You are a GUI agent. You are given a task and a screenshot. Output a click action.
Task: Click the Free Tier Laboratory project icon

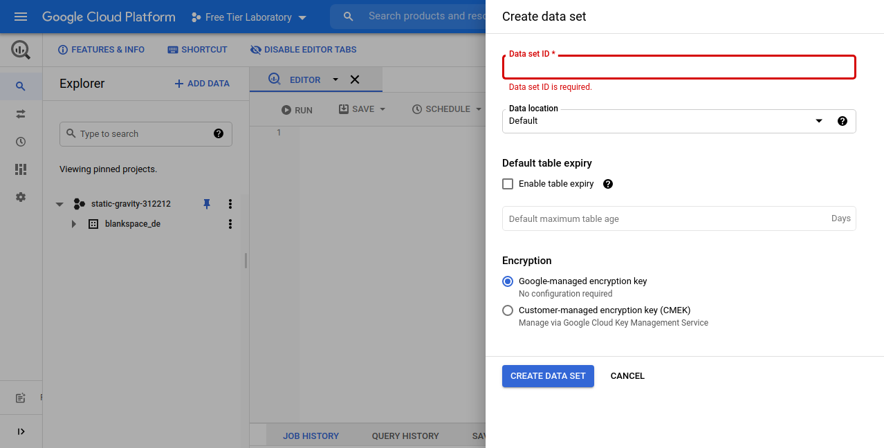coord(196,17)
